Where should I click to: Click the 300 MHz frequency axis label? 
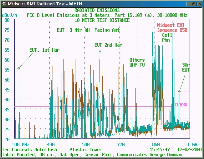(x=21, y=144)
